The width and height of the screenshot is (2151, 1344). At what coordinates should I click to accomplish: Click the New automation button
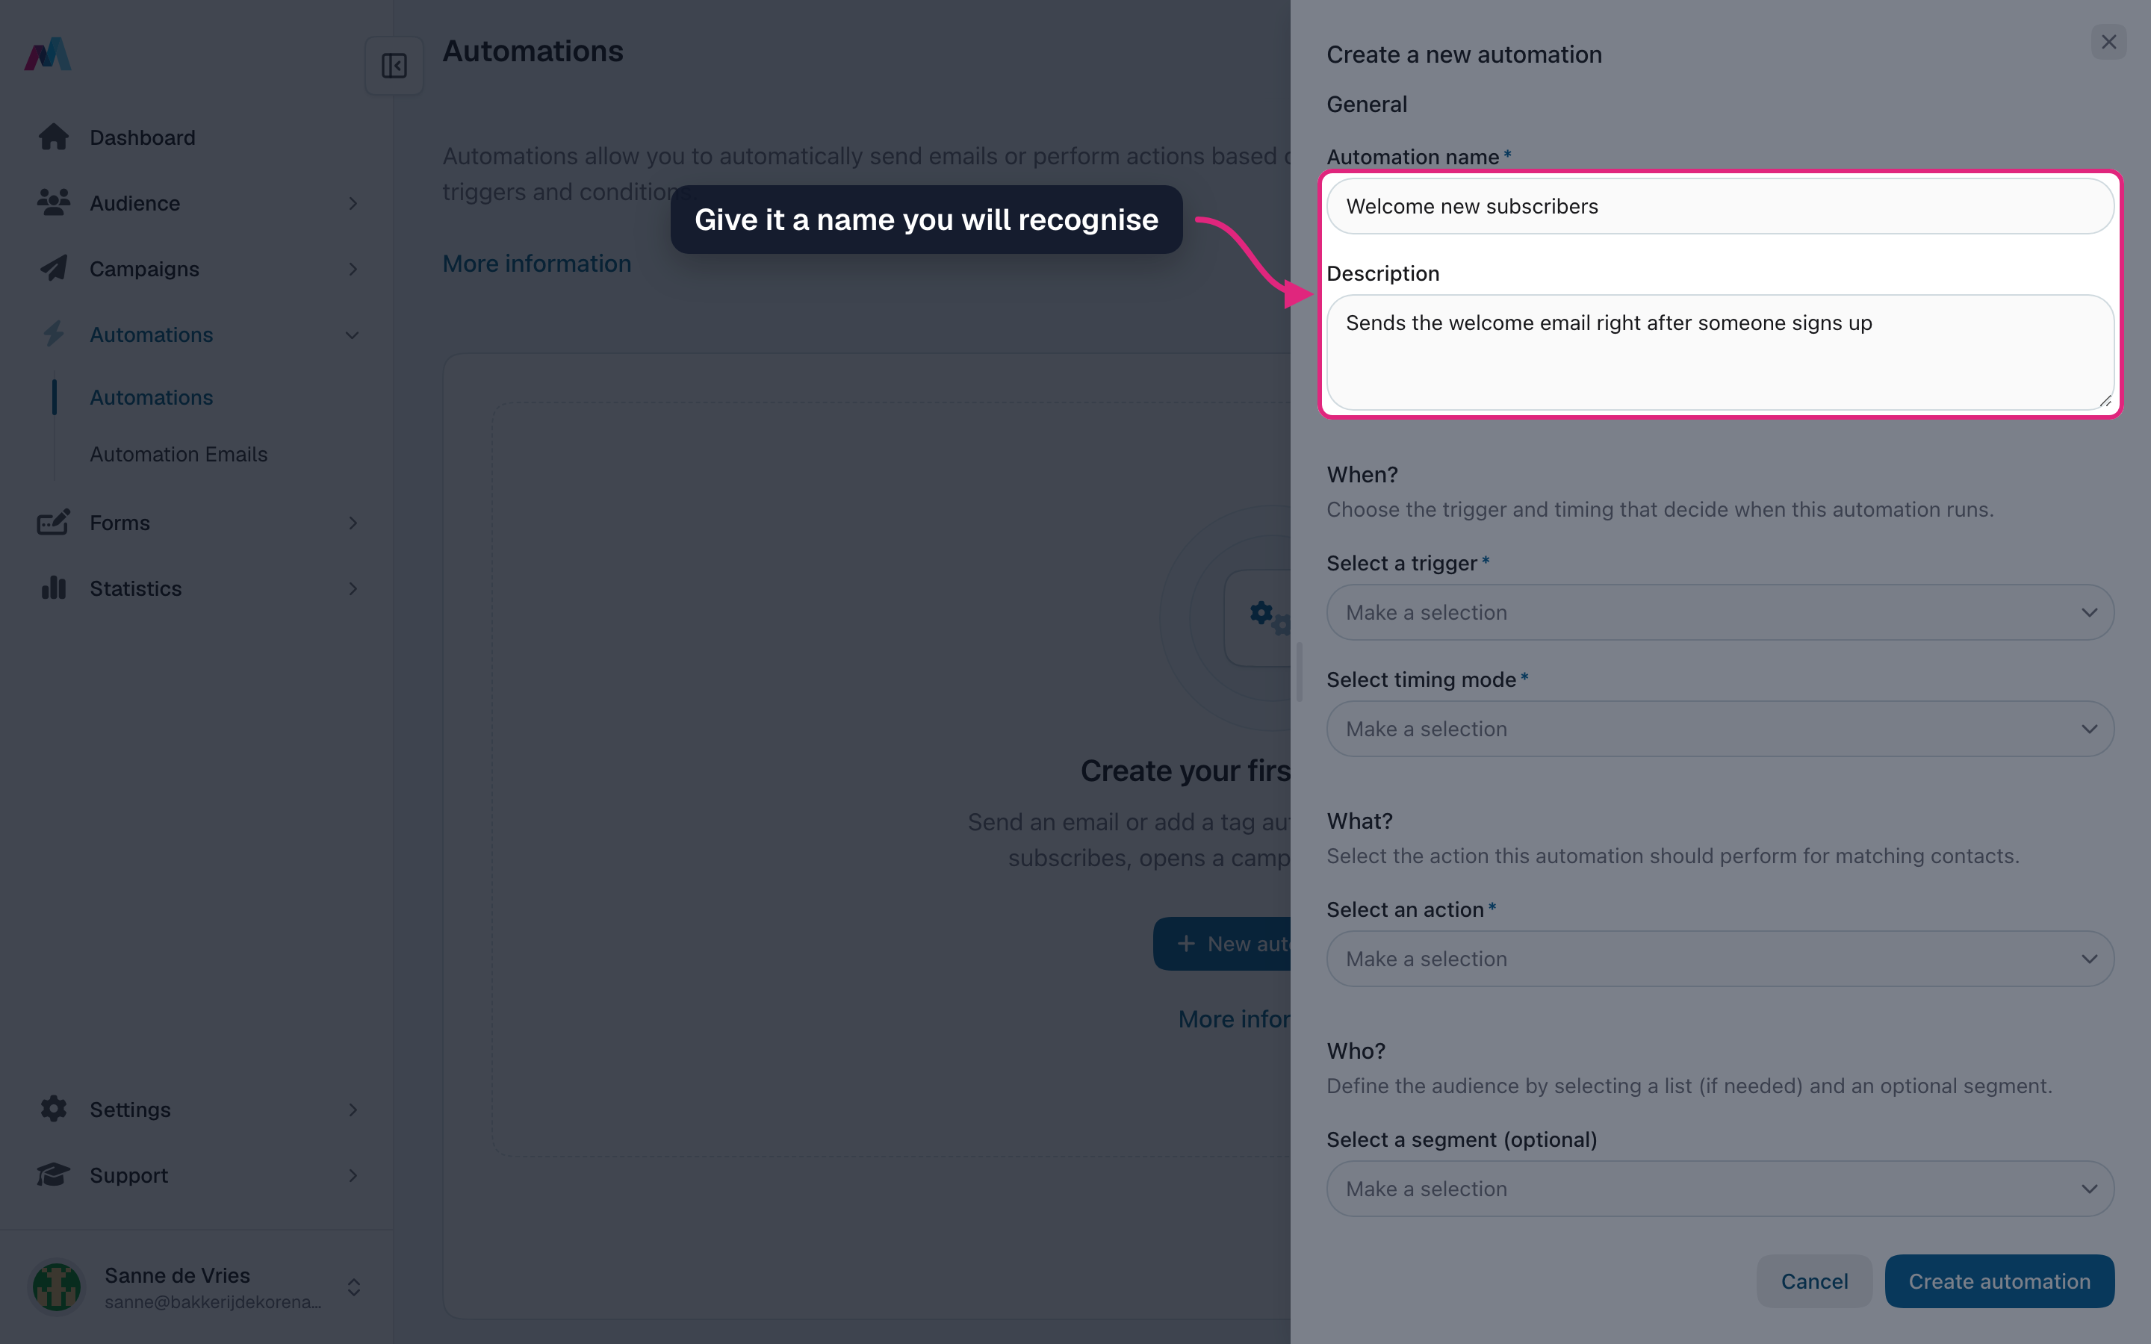click(1222, 943)
